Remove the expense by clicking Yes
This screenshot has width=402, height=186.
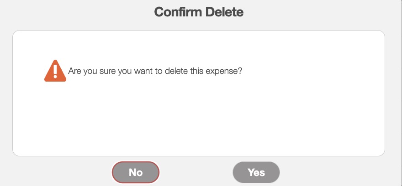coord(256,172)
